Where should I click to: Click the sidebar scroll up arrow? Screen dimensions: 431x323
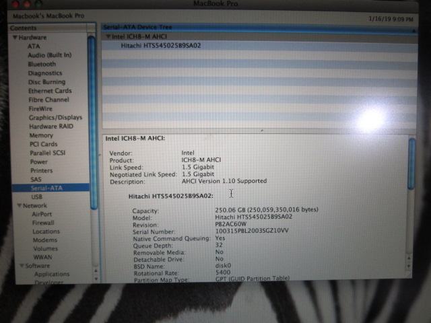click(x=96, y=271)
